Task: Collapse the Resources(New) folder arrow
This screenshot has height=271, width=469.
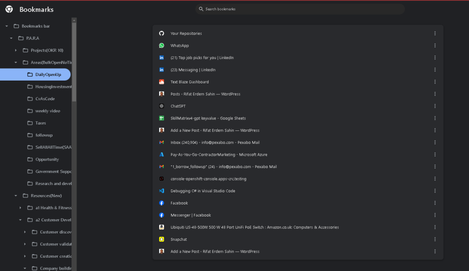Action: tap(16, 196)
